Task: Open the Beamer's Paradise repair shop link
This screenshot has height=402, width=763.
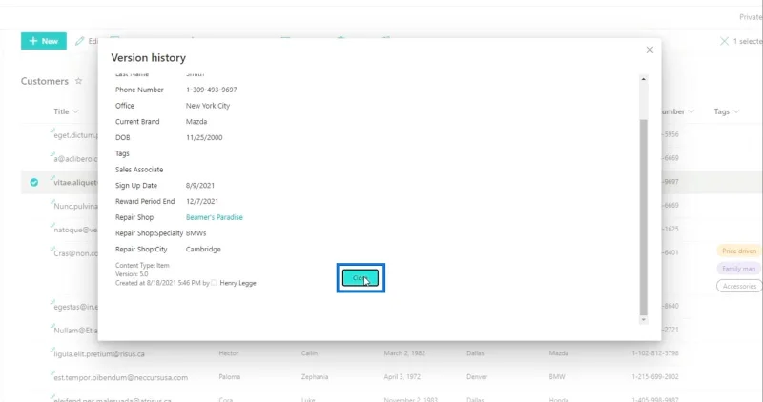Action: pyautogui.click(x=214, y=217)
